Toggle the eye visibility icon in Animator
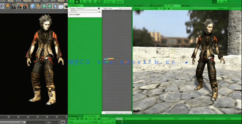242x124 pixels. pyautogui.click(x=99, y=8)
